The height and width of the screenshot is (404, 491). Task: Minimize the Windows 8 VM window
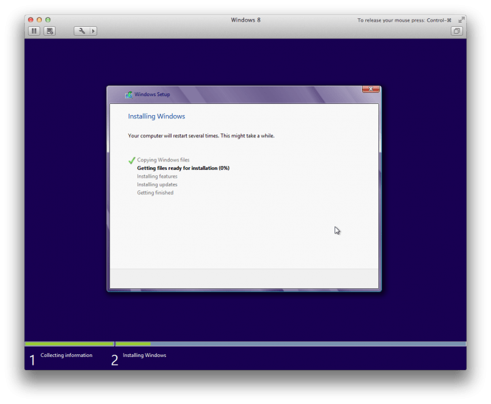39,20
